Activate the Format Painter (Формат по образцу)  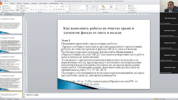8,10
